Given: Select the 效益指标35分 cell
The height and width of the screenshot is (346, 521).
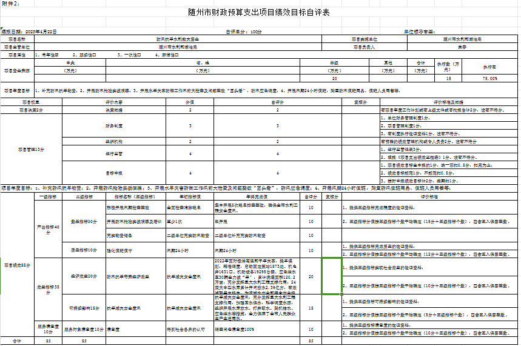Looking at the screenshot, I should (48, 289).
